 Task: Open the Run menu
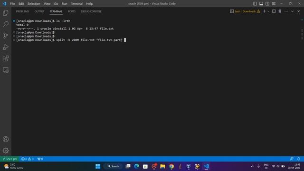[65, 3]
